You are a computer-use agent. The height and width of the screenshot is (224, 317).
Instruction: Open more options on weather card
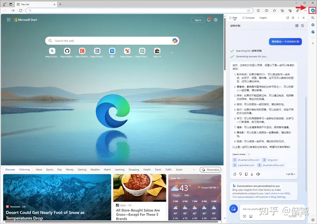click(216, 178)
